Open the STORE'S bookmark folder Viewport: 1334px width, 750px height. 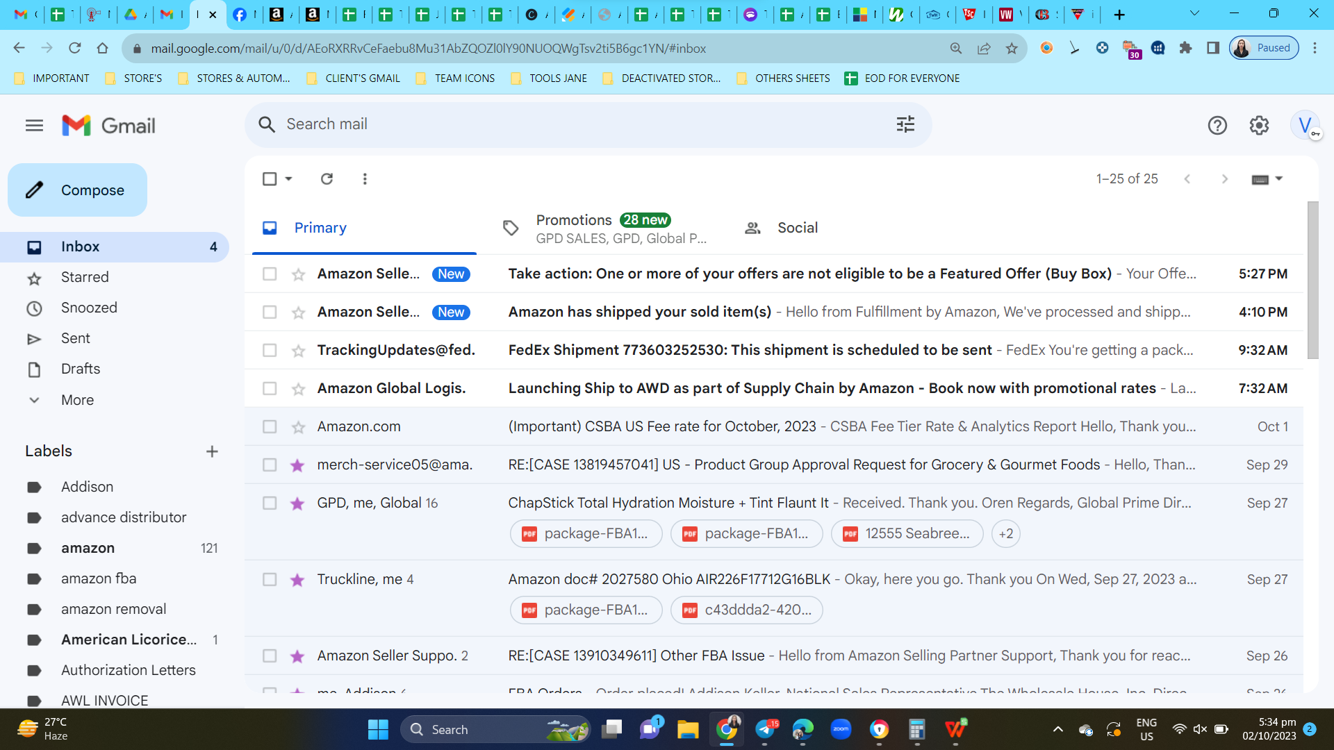click(x=133, y=78)
